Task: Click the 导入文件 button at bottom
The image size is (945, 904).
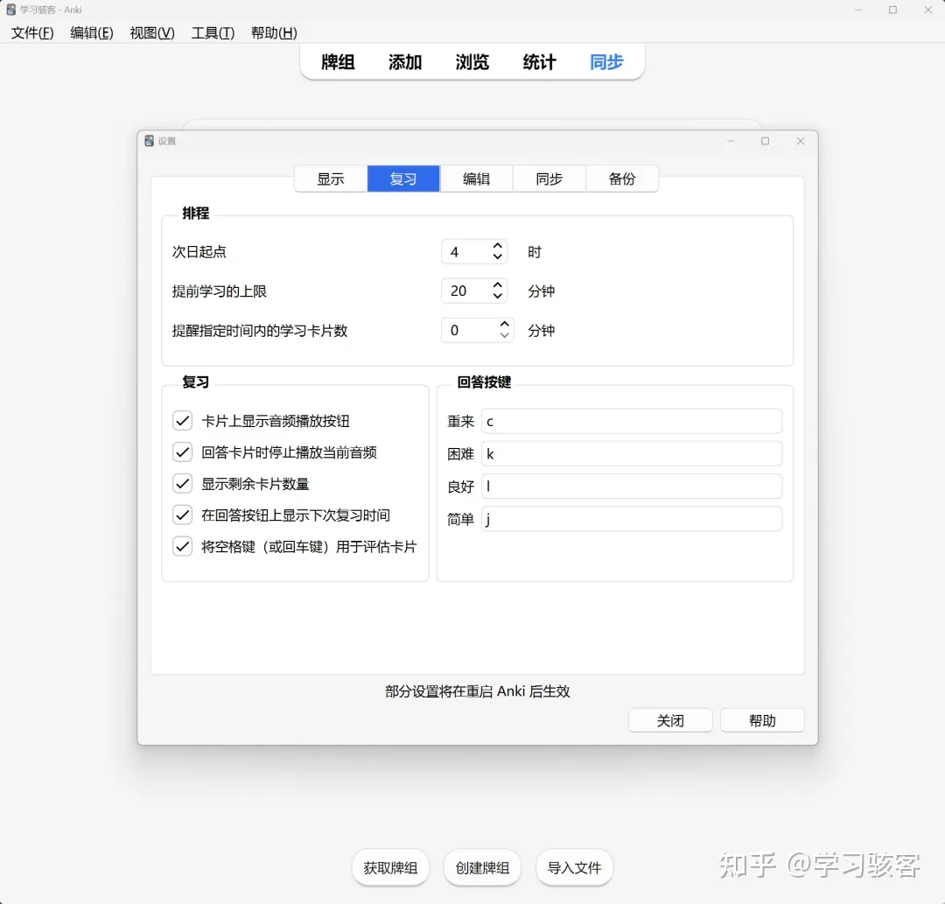Action: coord(574,868)
